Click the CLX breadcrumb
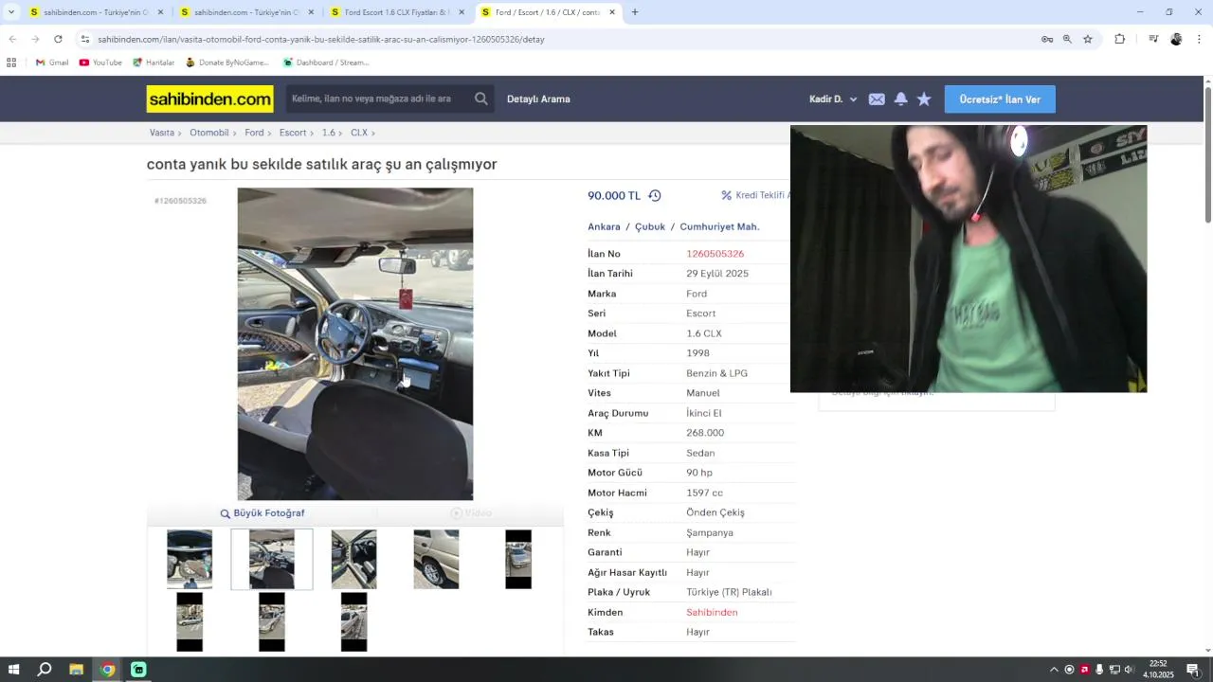 tap(359, 133)
